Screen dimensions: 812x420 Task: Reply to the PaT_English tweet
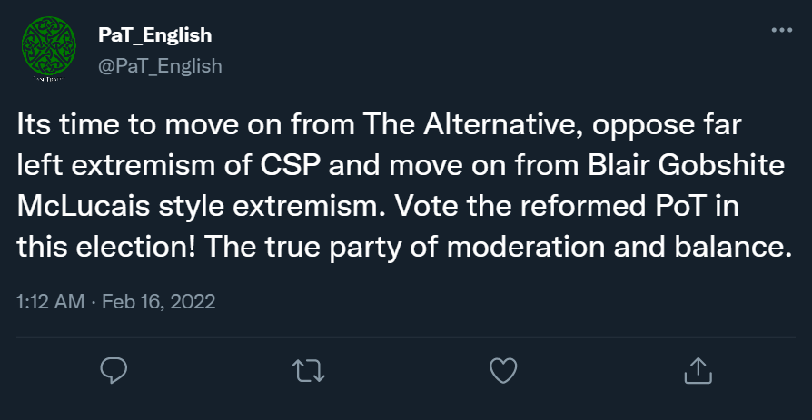pos(114,369)
